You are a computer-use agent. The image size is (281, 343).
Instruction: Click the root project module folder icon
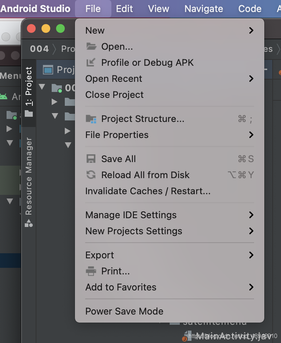tap(57, 88)
